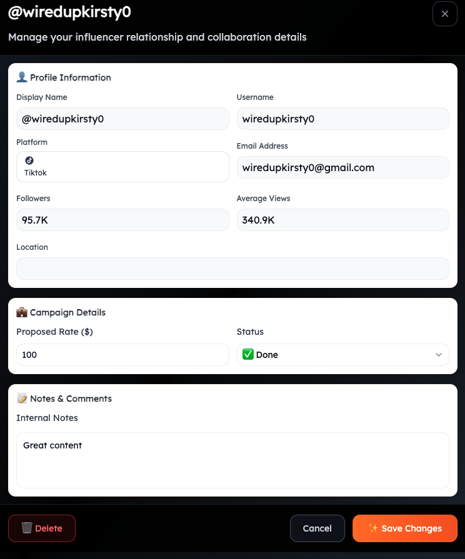
Task: Click the Proposed Rate input
Action: pos(122,355)
